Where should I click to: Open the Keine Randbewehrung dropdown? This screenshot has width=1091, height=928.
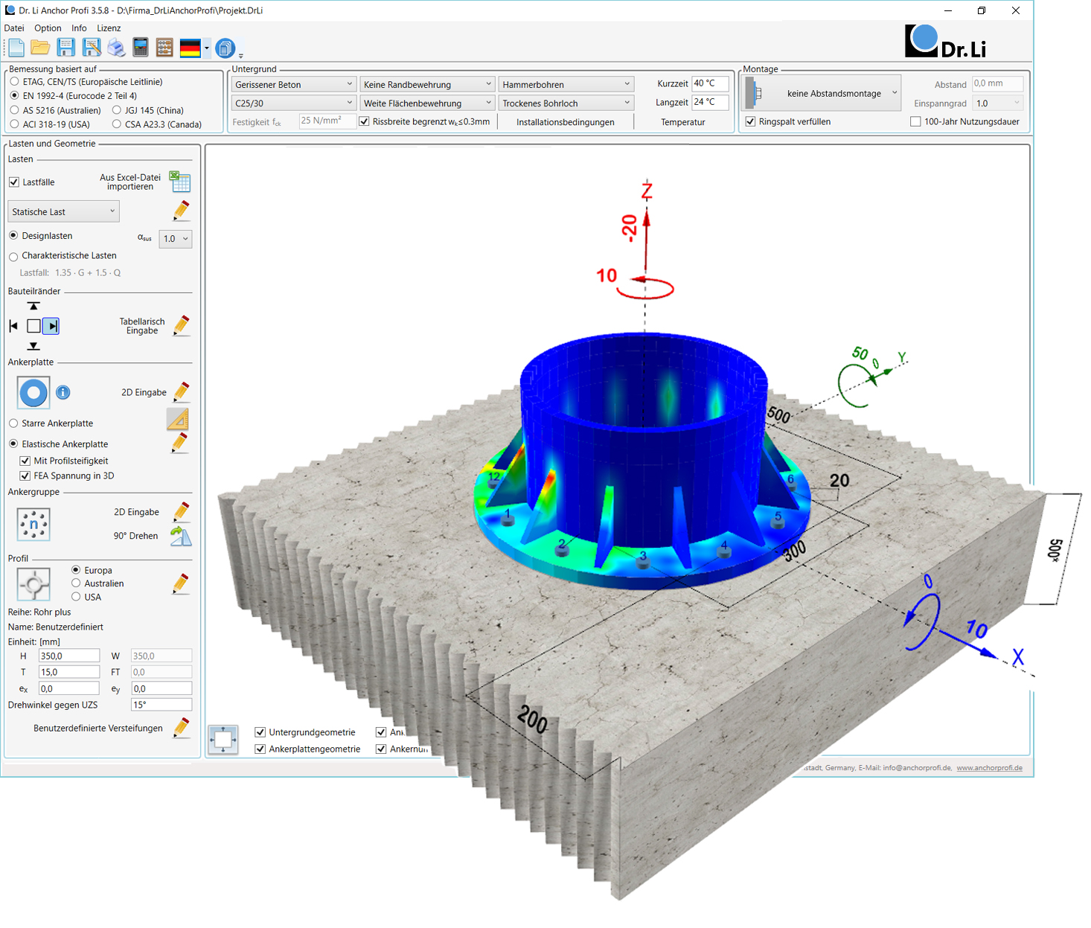(x=427, y=84)
